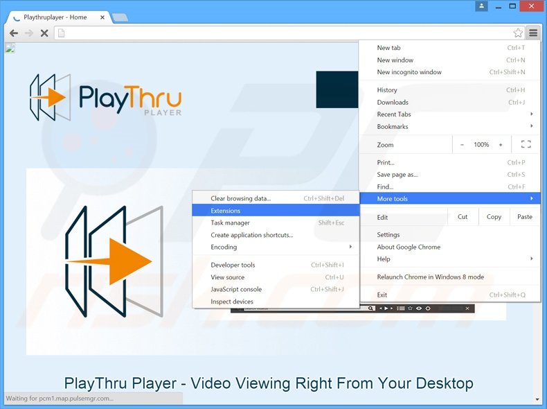Viewport: 547px width, 409px height.
Task: Open a new tab with tab button
Action: click(119, 17)
